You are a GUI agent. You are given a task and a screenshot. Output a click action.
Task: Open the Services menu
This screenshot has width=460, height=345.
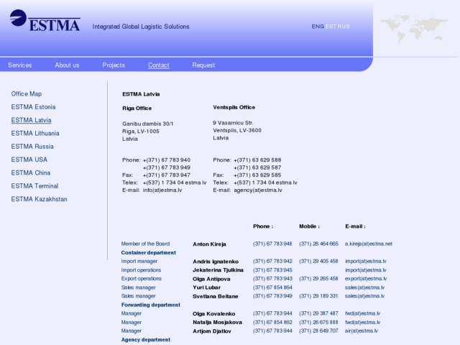point(20,65)
